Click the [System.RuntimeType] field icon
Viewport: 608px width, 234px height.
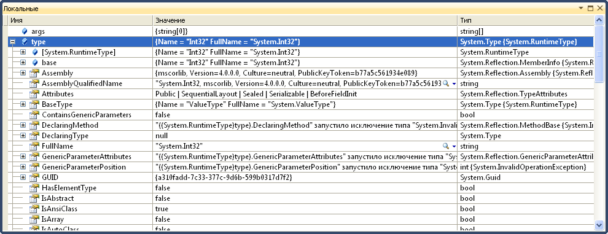[35, 52]
